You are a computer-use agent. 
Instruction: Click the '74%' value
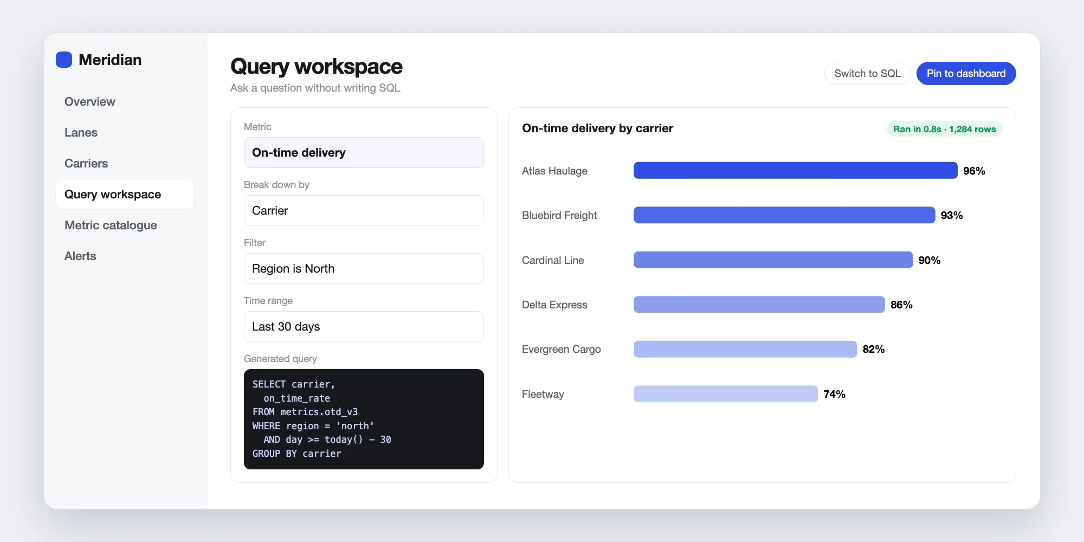point(835,394)
